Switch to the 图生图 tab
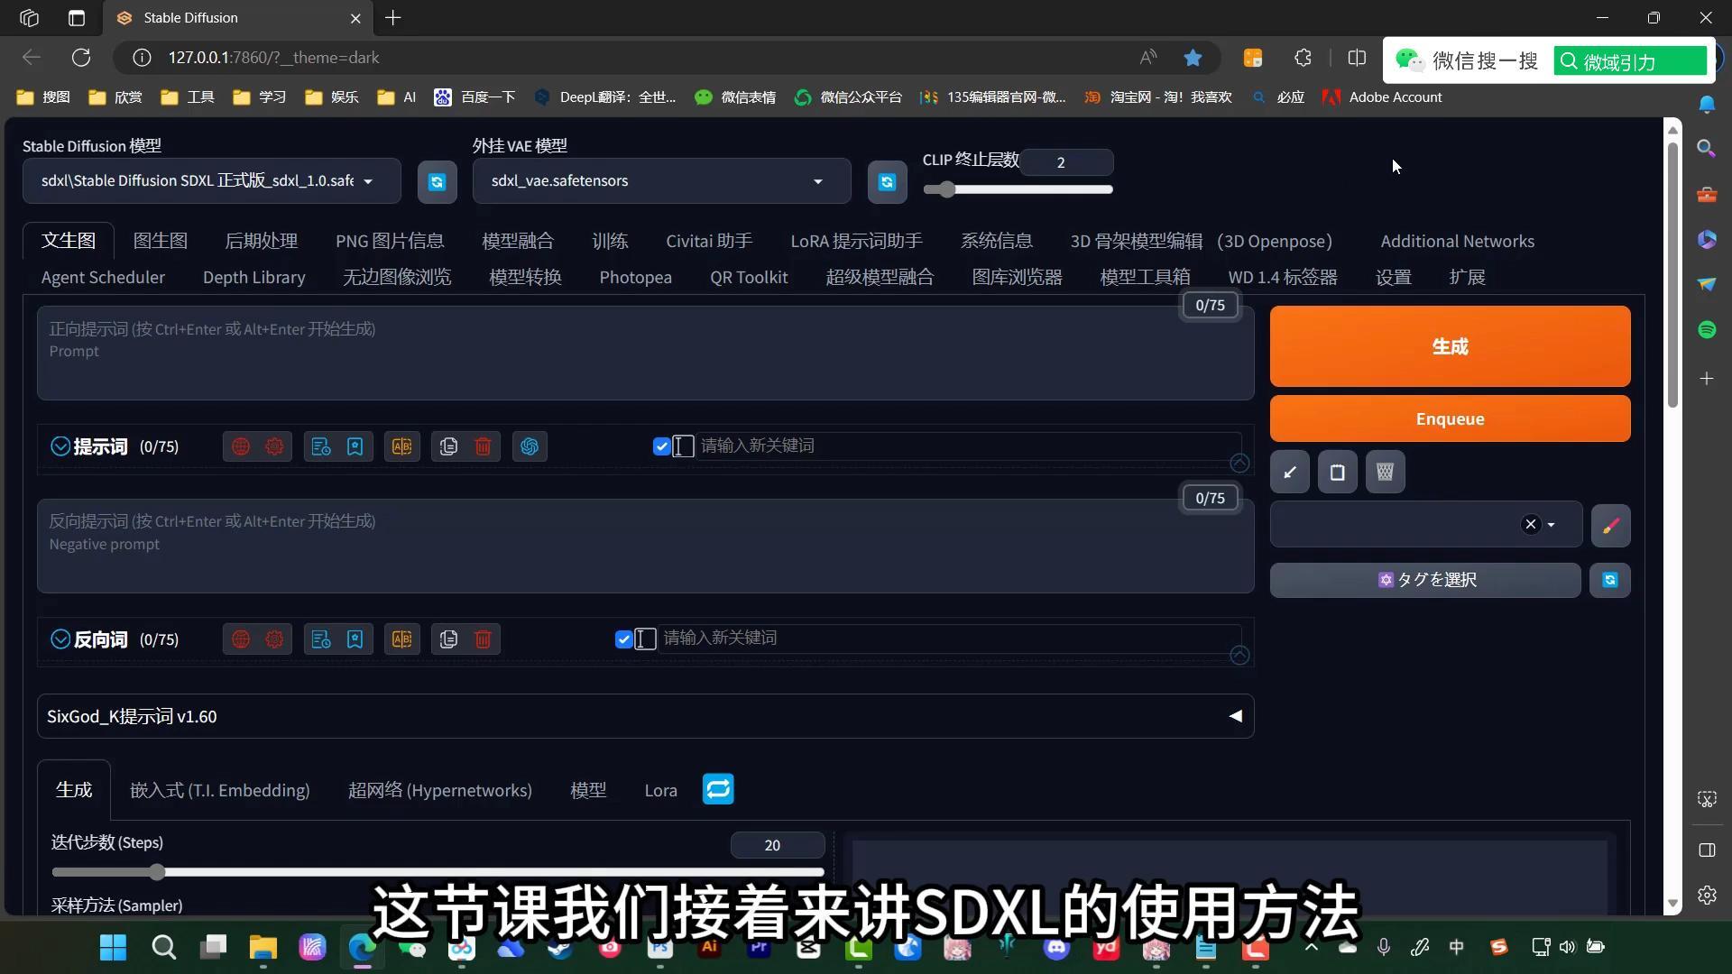Viewport: 1732px width, 974px height. (161, 241)
